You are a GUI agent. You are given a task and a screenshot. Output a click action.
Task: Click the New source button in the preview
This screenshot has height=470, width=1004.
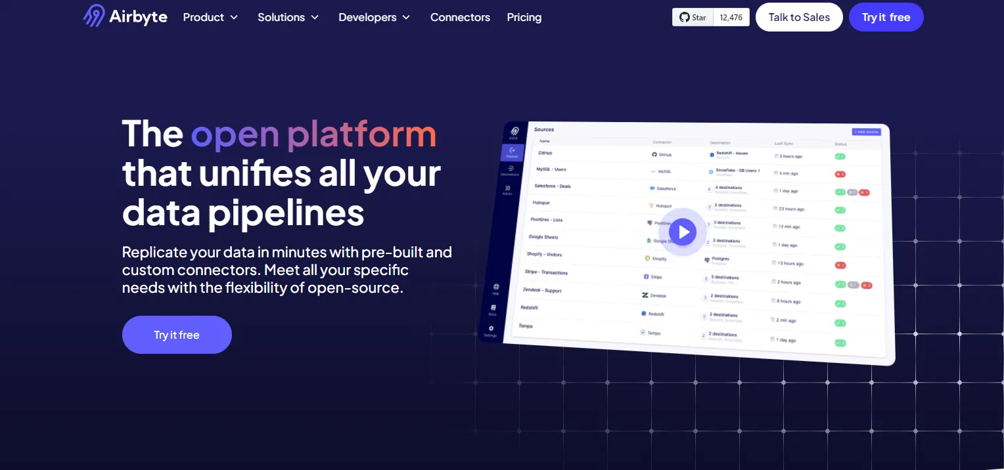coord(866,132)
